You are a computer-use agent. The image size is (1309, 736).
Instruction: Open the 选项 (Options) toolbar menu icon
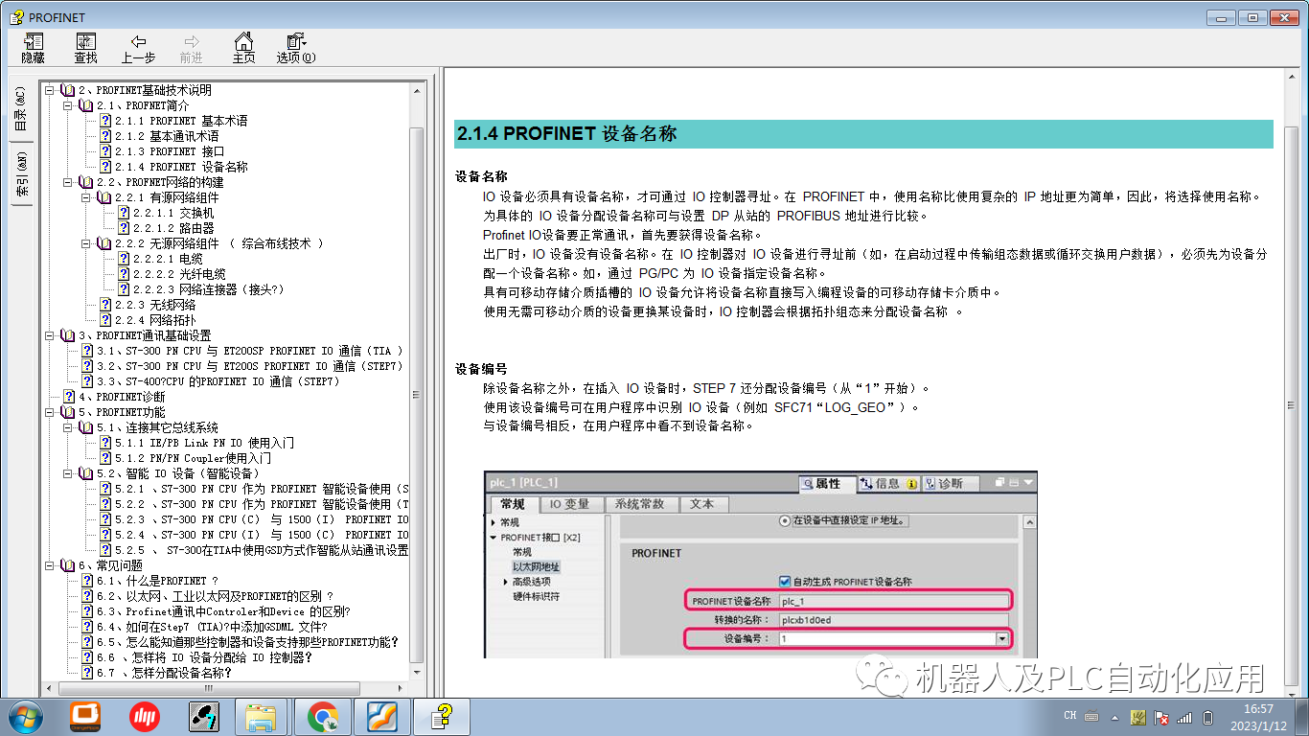[293, 47]
